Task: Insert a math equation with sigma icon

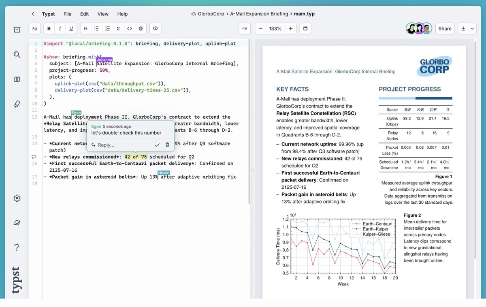Action: (x=118, y=29)
